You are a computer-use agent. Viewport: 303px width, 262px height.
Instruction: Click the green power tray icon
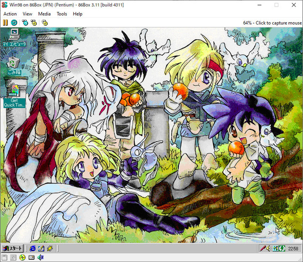[x=282, y=248]
